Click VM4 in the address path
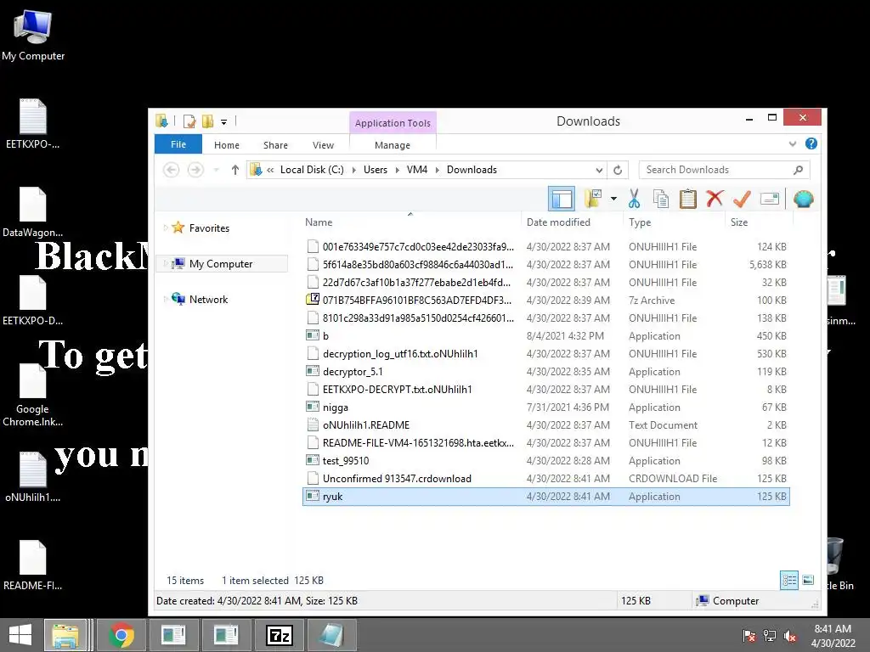870x652 pixels. (x=416, y=170)
